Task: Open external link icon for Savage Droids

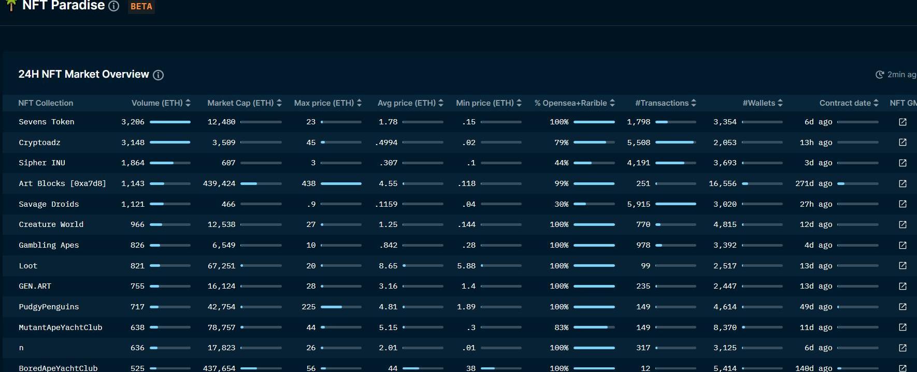Action: [902, 204]
